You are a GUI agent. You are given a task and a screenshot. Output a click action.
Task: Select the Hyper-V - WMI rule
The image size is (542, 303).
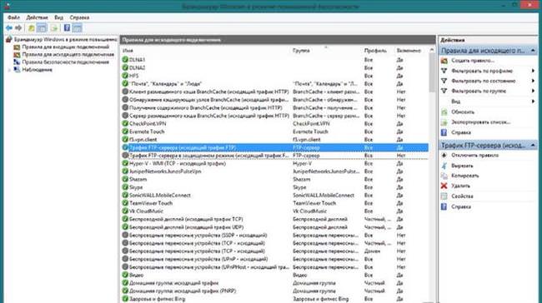(275, 164)
